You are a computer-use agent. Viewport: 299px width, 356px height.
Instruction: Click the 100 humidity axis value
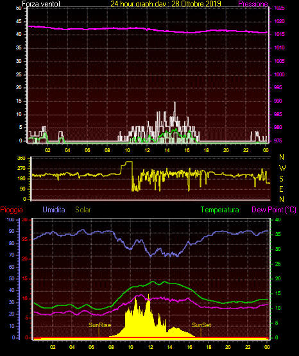click(11, 219)
